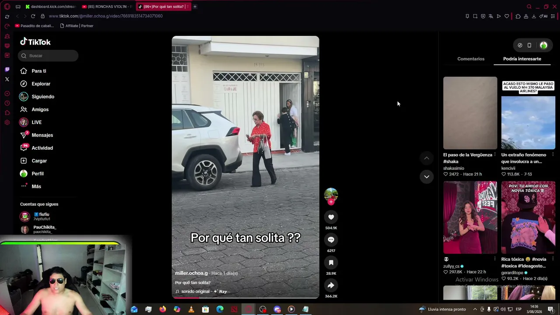The width and height of the screenshot is (560, 315).
Task: Open TikTok LIVE section
Action: 31,122
